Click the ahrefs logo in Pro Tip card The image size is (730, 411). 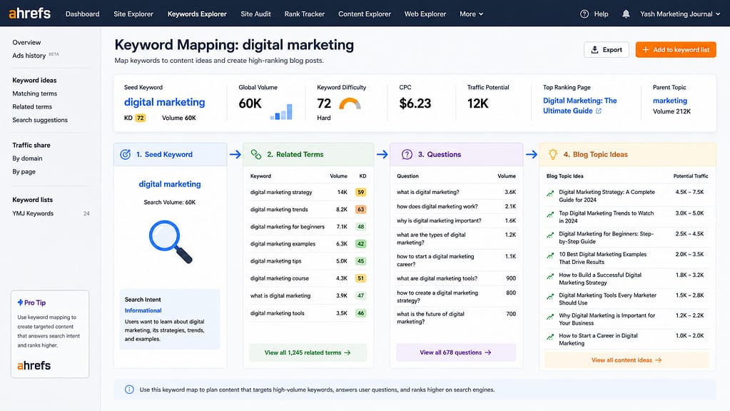click(34, 365)
